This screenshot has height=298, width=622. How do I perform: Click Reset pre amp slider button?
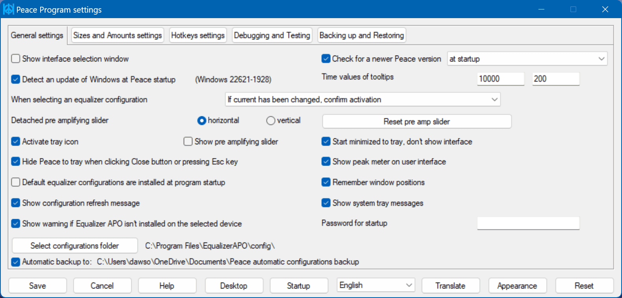tap(417, 121)
